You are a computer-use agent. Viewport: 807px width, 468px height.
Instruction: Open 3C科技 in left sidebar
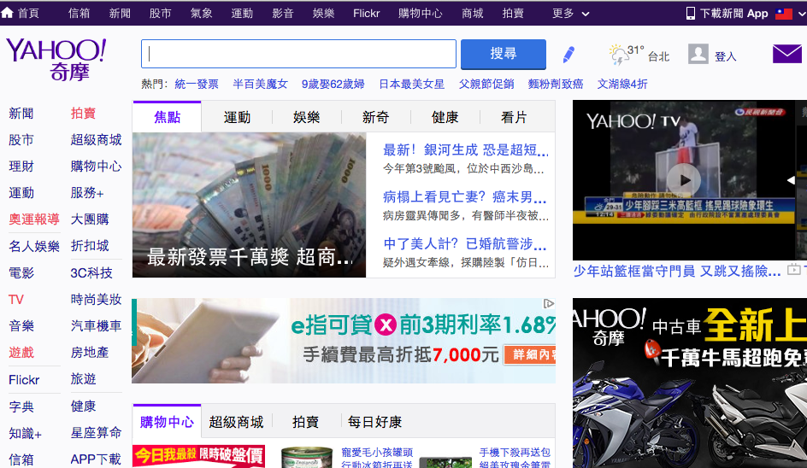click(x=91, y=272)
